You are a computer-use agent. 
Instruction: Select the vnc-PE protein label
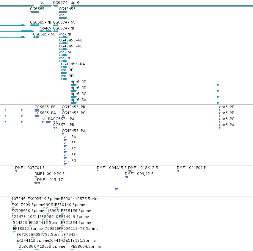pyautogui.click(x=70, y=155)
